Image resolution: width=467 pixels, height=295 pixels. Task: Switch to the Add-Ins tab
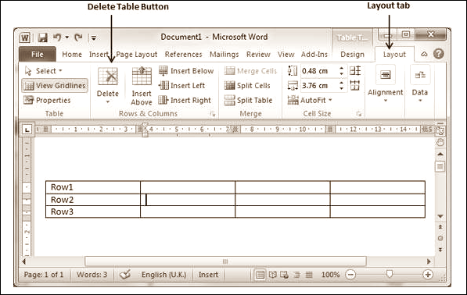point(314,55)
